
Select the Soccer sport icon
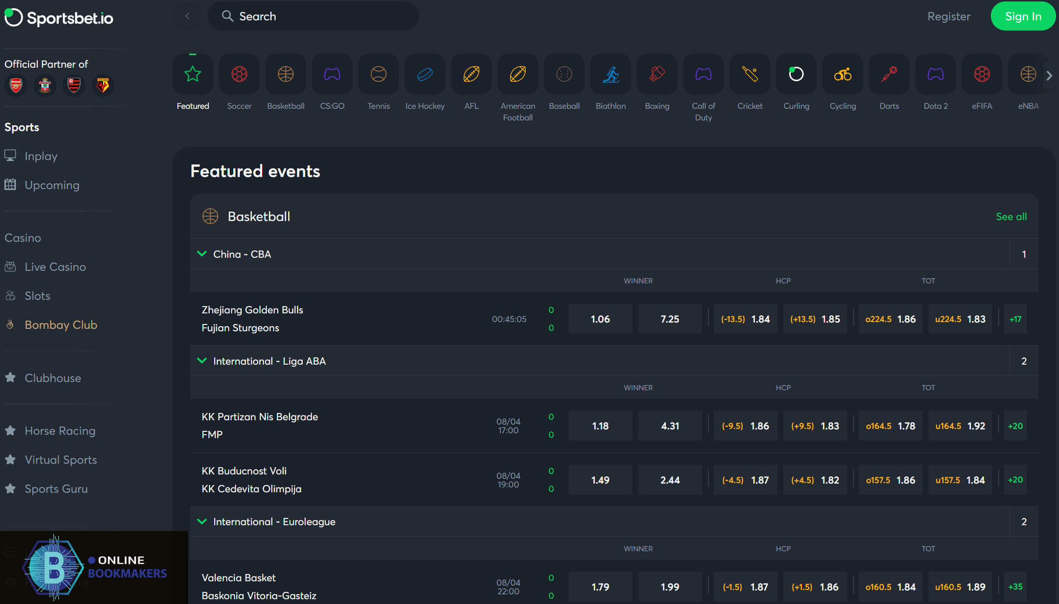click(239, 74)
